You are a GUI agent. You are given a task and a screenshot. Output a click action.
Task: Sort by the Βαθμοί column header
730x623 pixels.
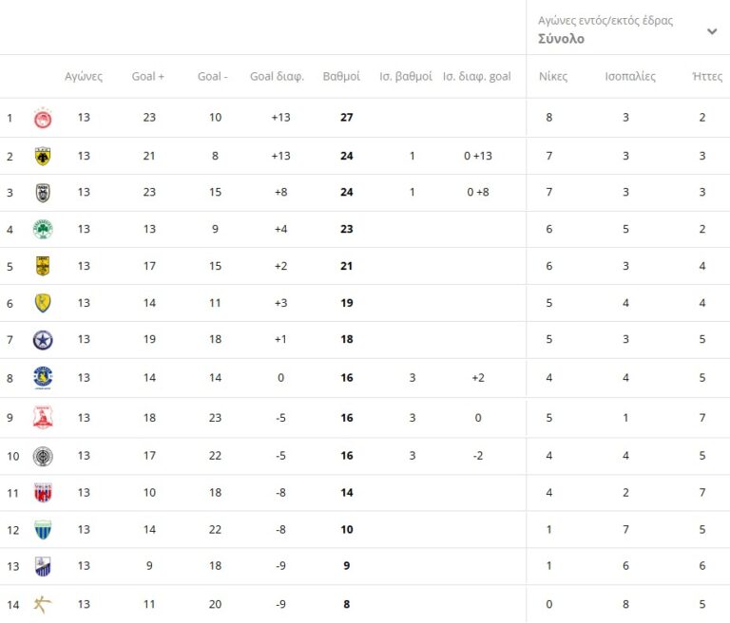[341, 77]
